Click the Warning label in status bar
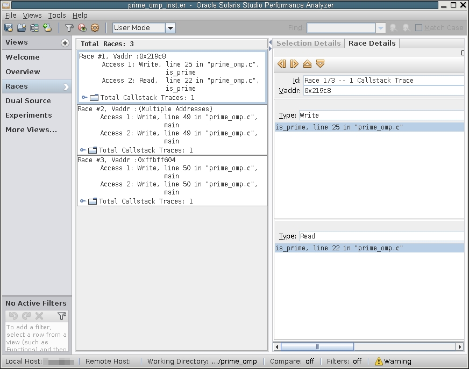Viewport: 469px width, 369px height. [397, 361]
